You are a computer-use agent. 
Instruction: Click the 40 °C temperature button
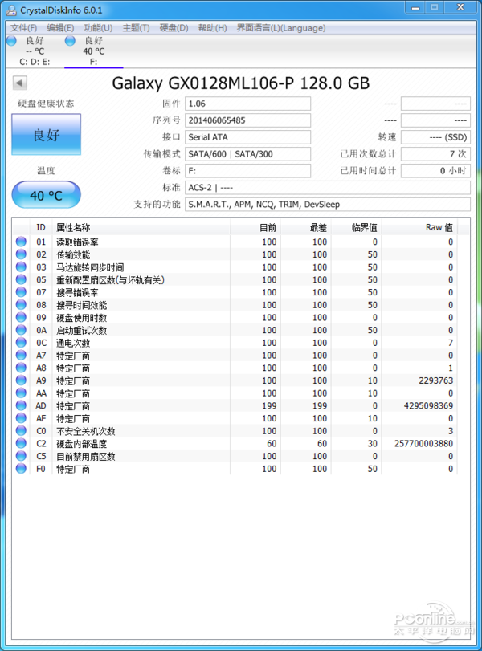46,195
